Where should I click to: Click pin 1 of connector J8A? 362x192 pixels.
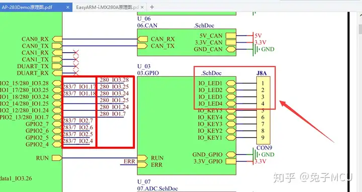(x=263, y=83)
